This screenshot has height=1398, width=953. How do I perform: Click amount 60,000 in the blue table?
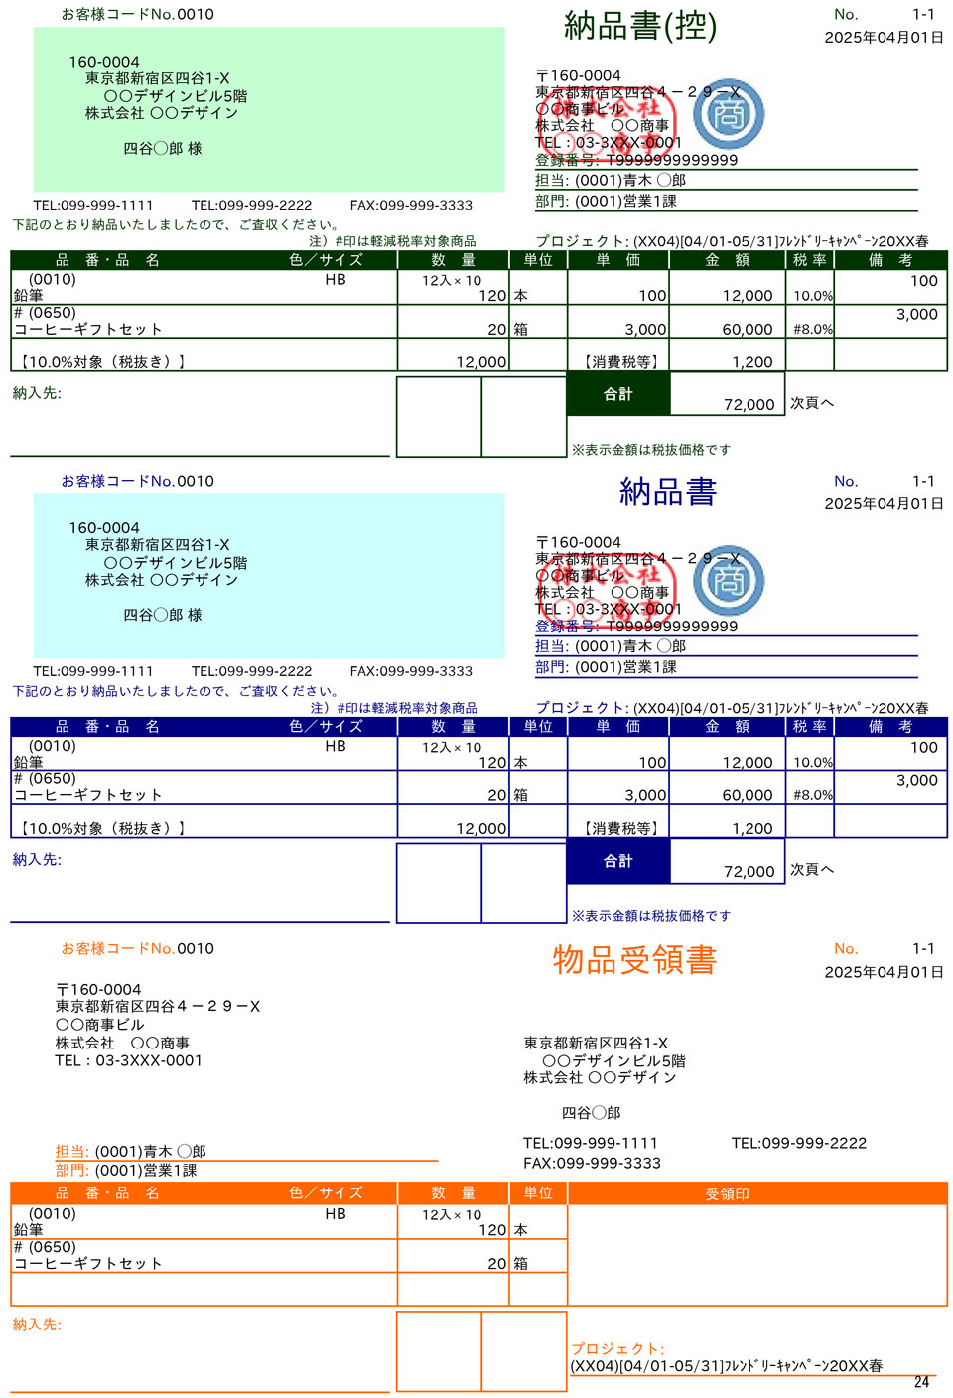(748, 795)
